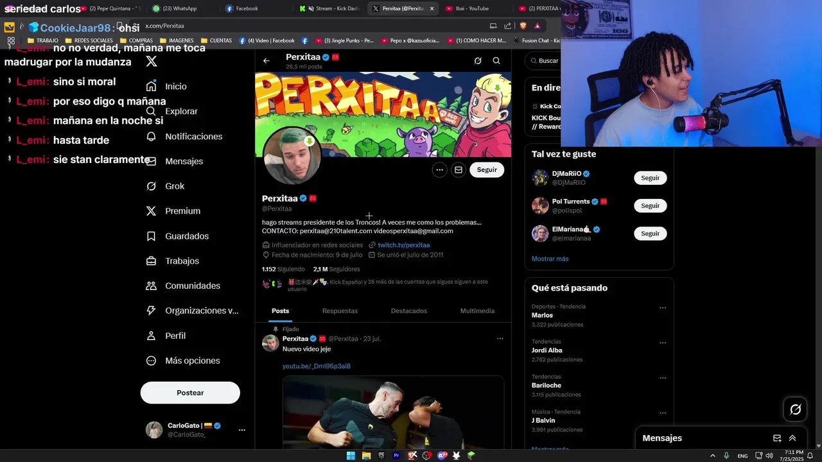Open the CUENTAS bookmarks folder

click(x=216, y=40)
